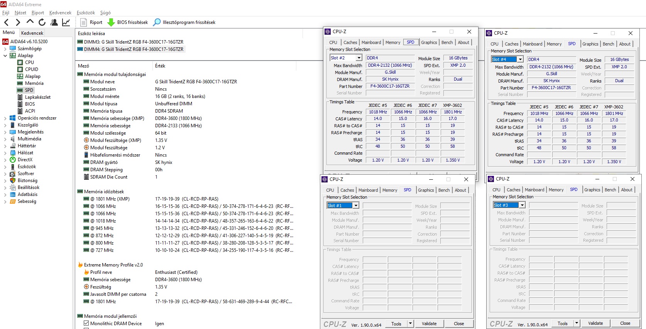Open Graphics tab in Slot #1 CPU-Z window
646x329 pixels.
pyautogui.click(x=426, y=190)
